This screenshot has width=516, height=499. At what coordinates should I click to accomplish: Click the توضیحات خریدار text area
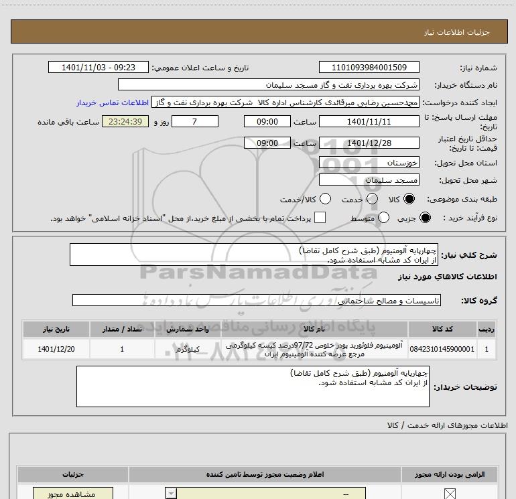tap(253, 386)
